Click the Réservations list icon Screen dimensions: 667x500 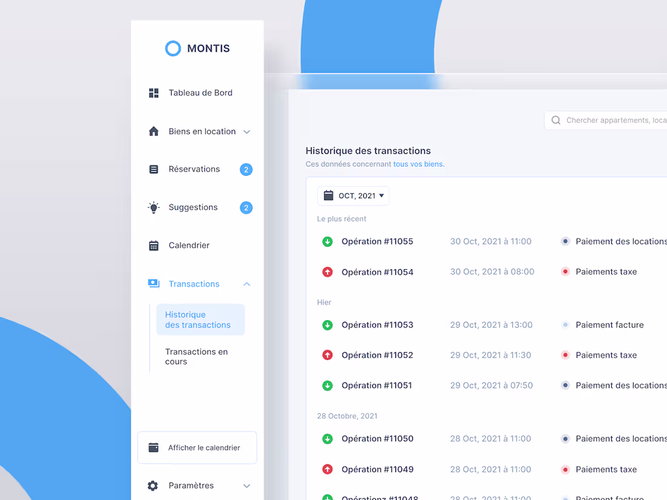click(153, 169)
